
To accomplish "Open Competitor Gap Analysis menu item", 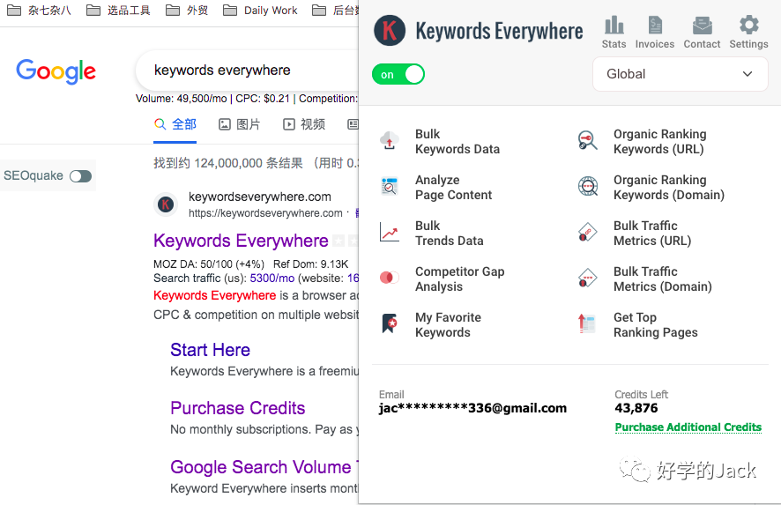I will click(460, 278).
